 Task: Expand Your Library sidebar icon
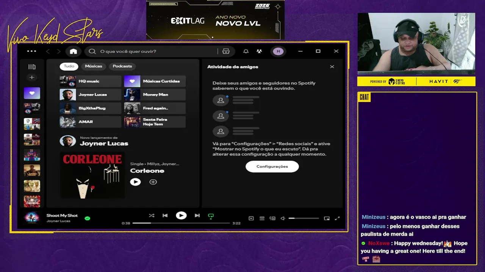pyautogui.click(x=32, y=67)
